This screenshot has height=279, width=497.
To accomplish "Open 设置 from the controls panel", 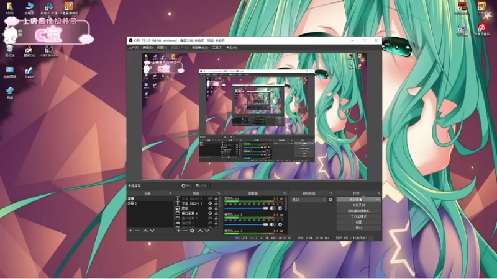I will pyautogui.click(x=358, y=222).
